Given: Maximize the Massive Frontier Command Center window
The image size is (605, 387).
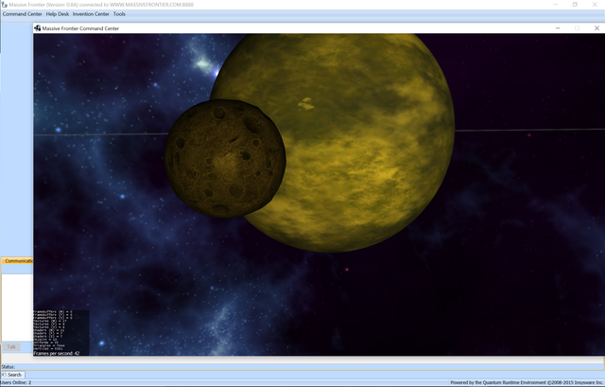Looking at the screenshot, I should click(577, 28).
